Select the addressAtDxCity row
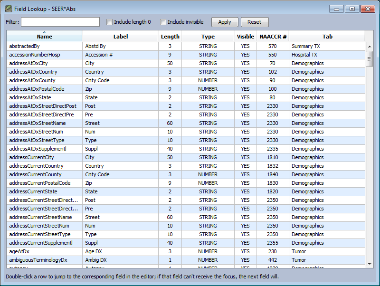The width and height of the screenshot is (380, 286). pyautogui.click(x=186, y=63)
